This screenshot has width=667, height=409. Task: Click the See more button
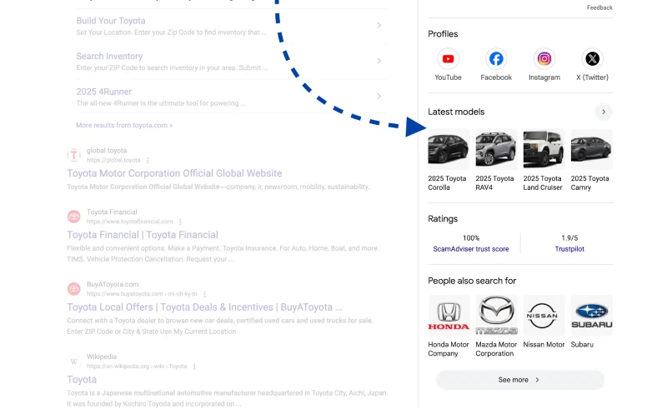(519, 380)
